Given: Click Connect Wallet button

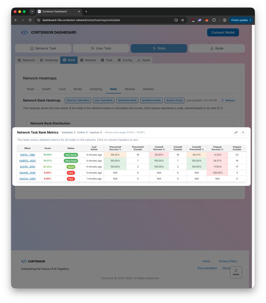Looking at the screenshot, I should [223, 32].
